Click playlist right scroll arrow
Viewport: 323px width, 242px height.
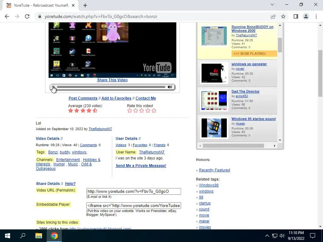(274, 146)
